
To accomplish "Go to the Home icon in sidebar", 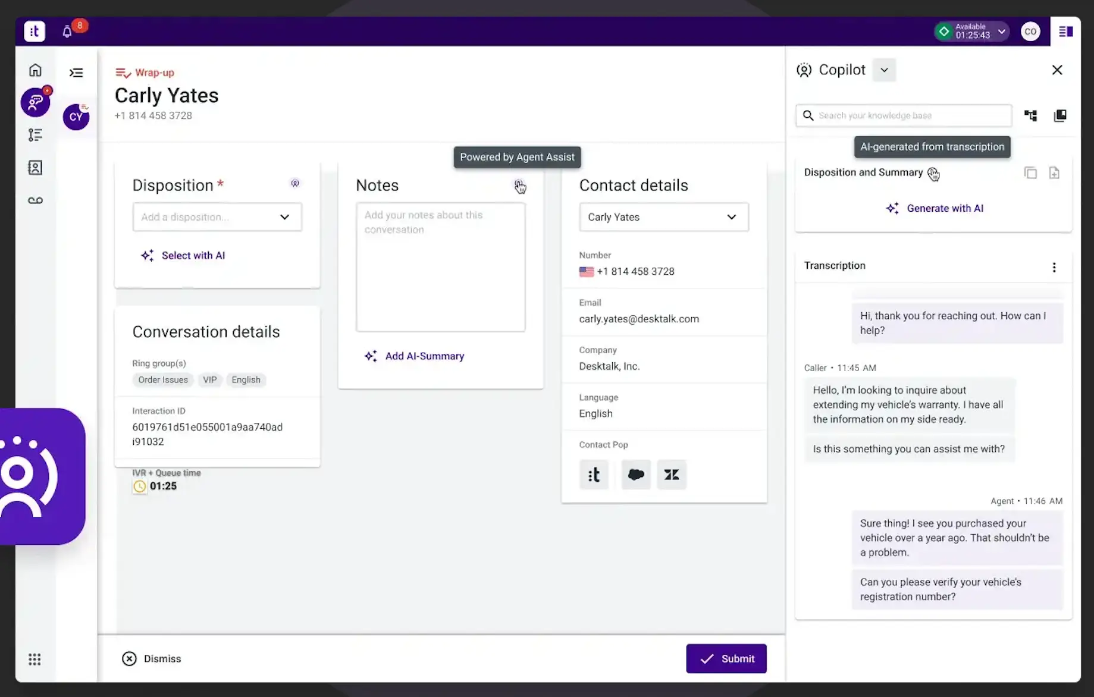I will point(35,70).
